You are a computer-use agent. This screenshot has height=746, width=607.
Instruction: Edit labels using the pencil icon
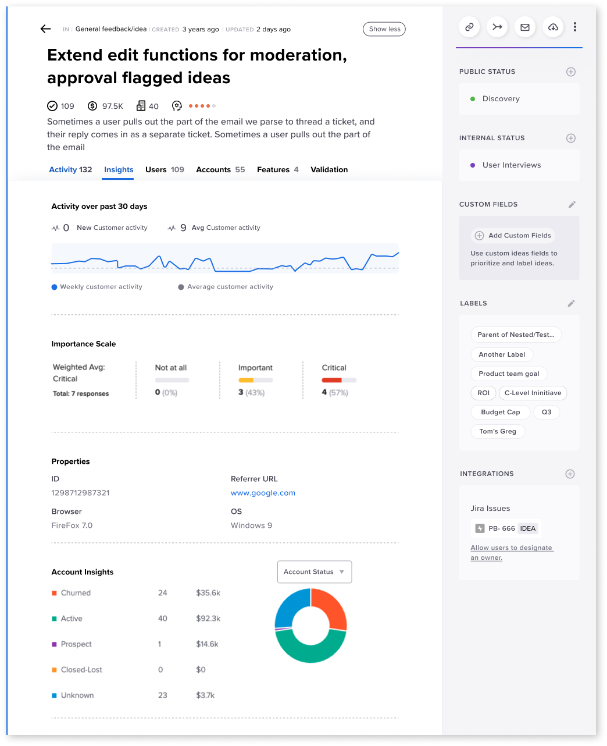pos(572,303)
